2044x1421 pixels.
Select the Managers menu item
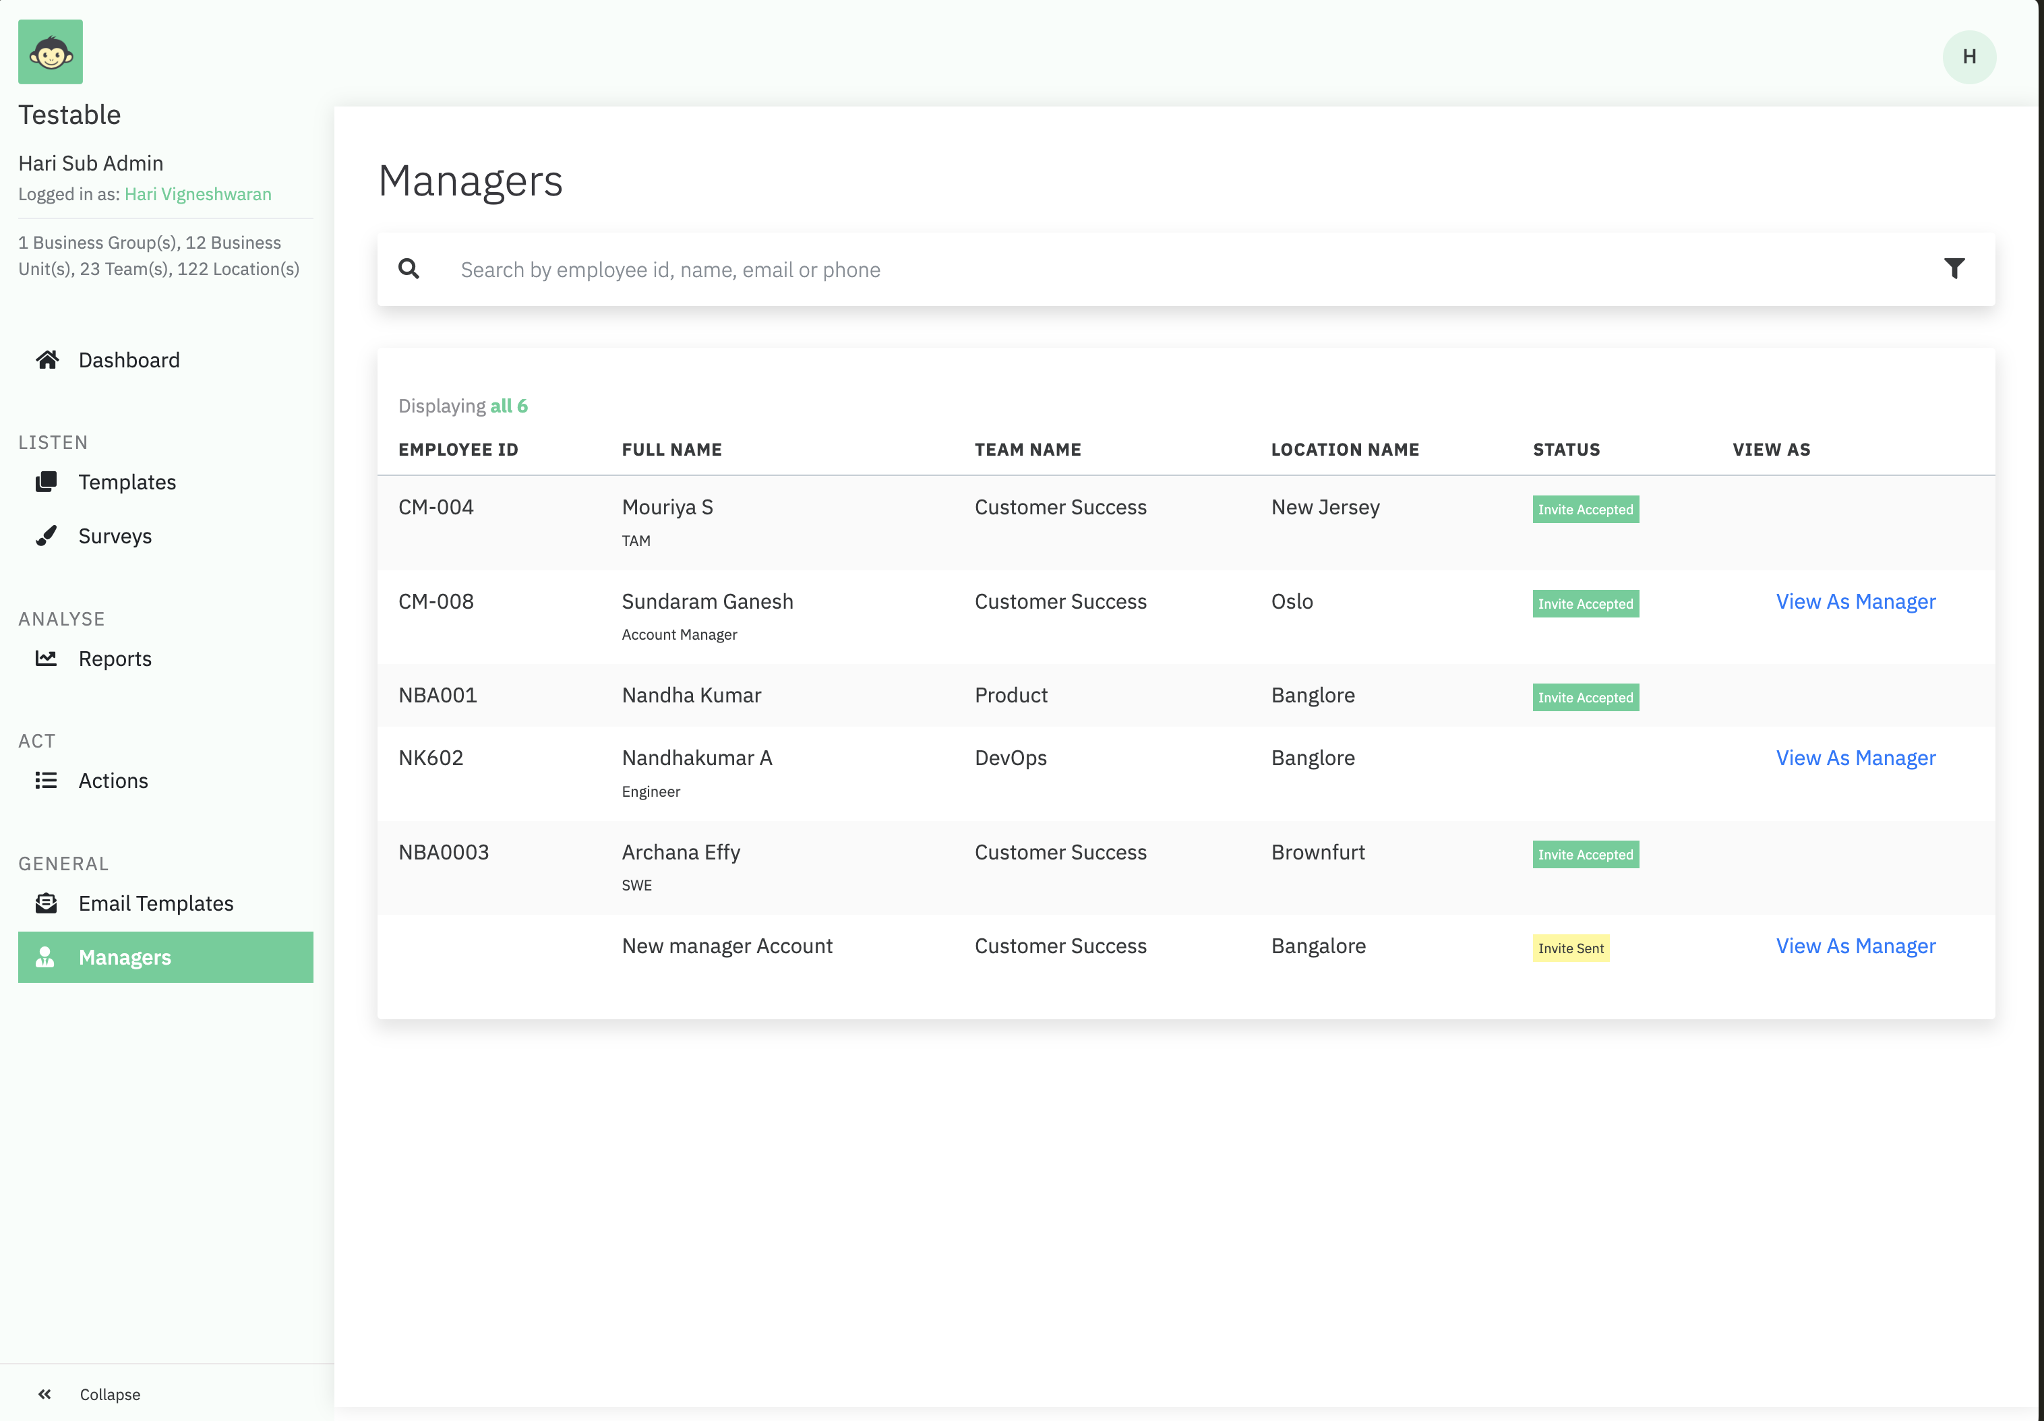click(166, 957)
